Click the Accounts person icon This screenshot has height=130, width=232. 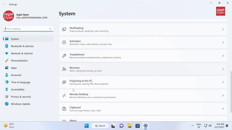click(7, 75)
